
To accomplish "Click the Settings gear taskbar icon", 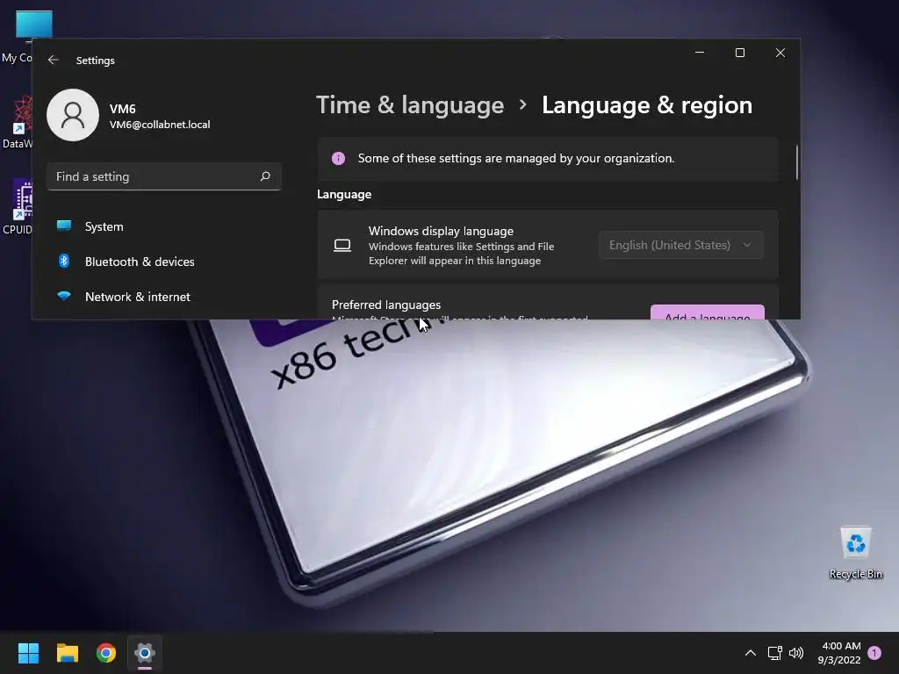I will pos(145,653).
